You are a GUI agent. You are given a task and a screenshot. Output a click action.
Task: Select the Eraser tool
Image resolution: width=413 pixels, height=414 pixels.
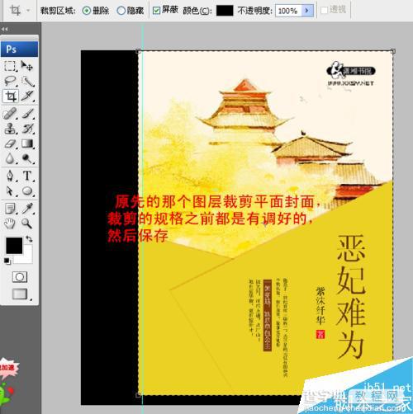pos(10,143)
